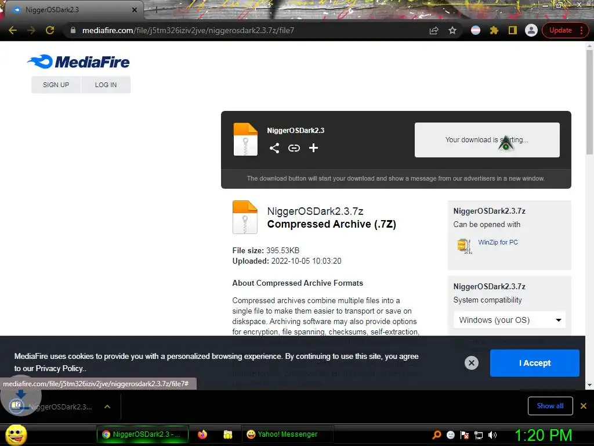Image resolution: width=594 pixels, height=446 pixels.
Task: Open the folder icon on the taskbar
Action: 227,434
